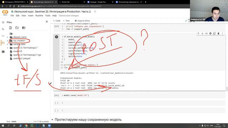Open the search sidebar icon
The height and width of the screenshot is (128, 228).
coord(3,29)
